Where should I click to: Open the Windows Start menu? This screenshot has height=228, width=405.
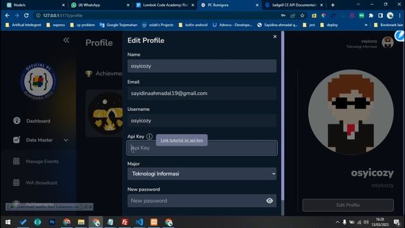coord(8,222)
